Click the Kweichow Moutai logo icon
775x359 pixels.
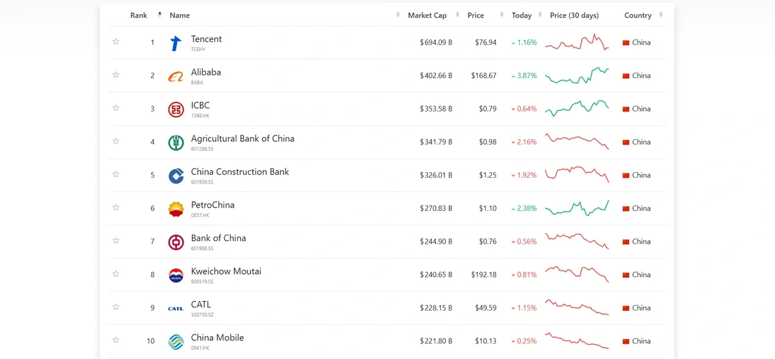[x=176, y=275]
